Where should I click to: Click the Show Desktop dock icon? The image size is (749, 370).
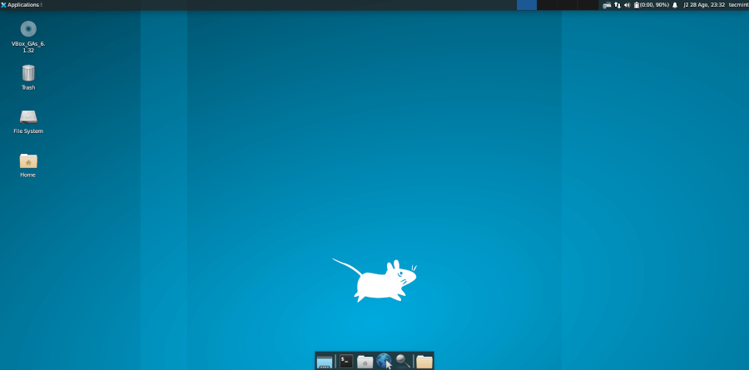(x=325, y=362)
